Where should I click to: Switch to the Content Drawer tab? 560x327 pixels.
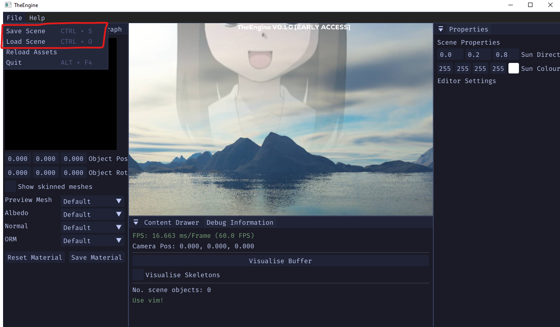coord(172,223)
